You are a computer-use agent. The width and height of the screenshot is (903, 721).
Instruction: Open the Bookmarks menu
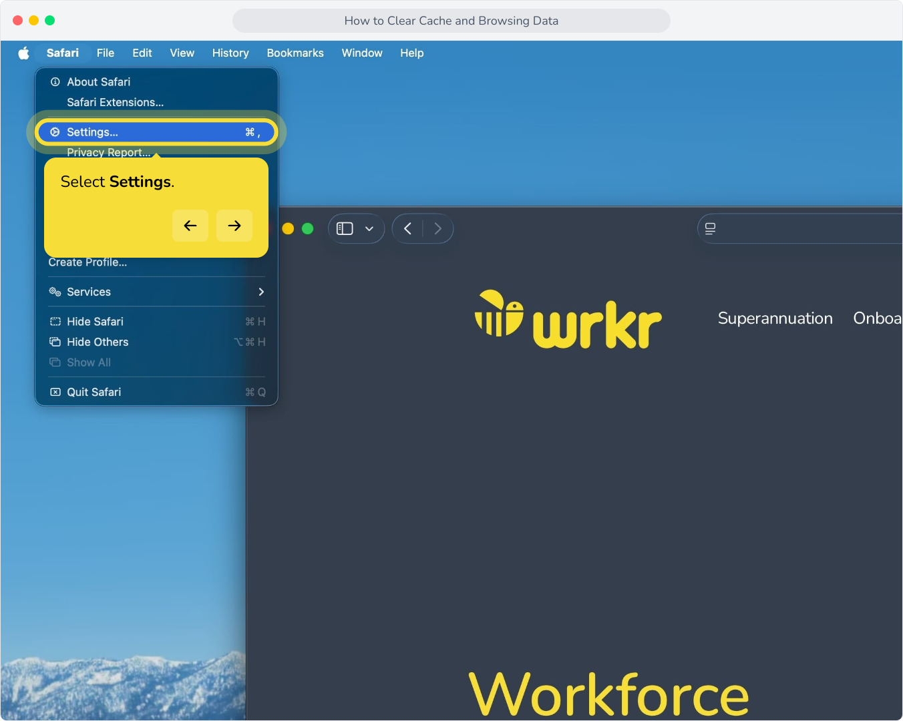pyautogui.click(x=295, y=53)
